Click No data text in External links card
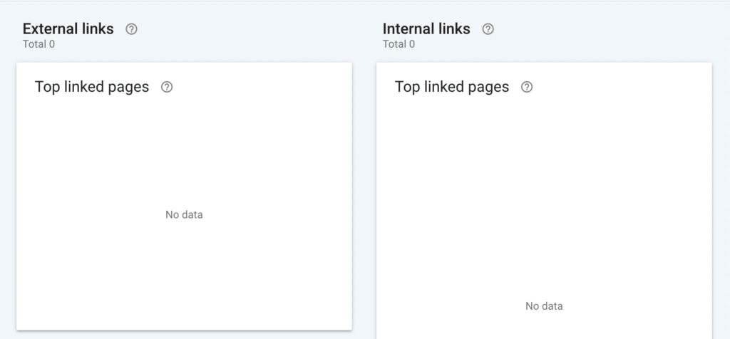 (x=185, y=215)
